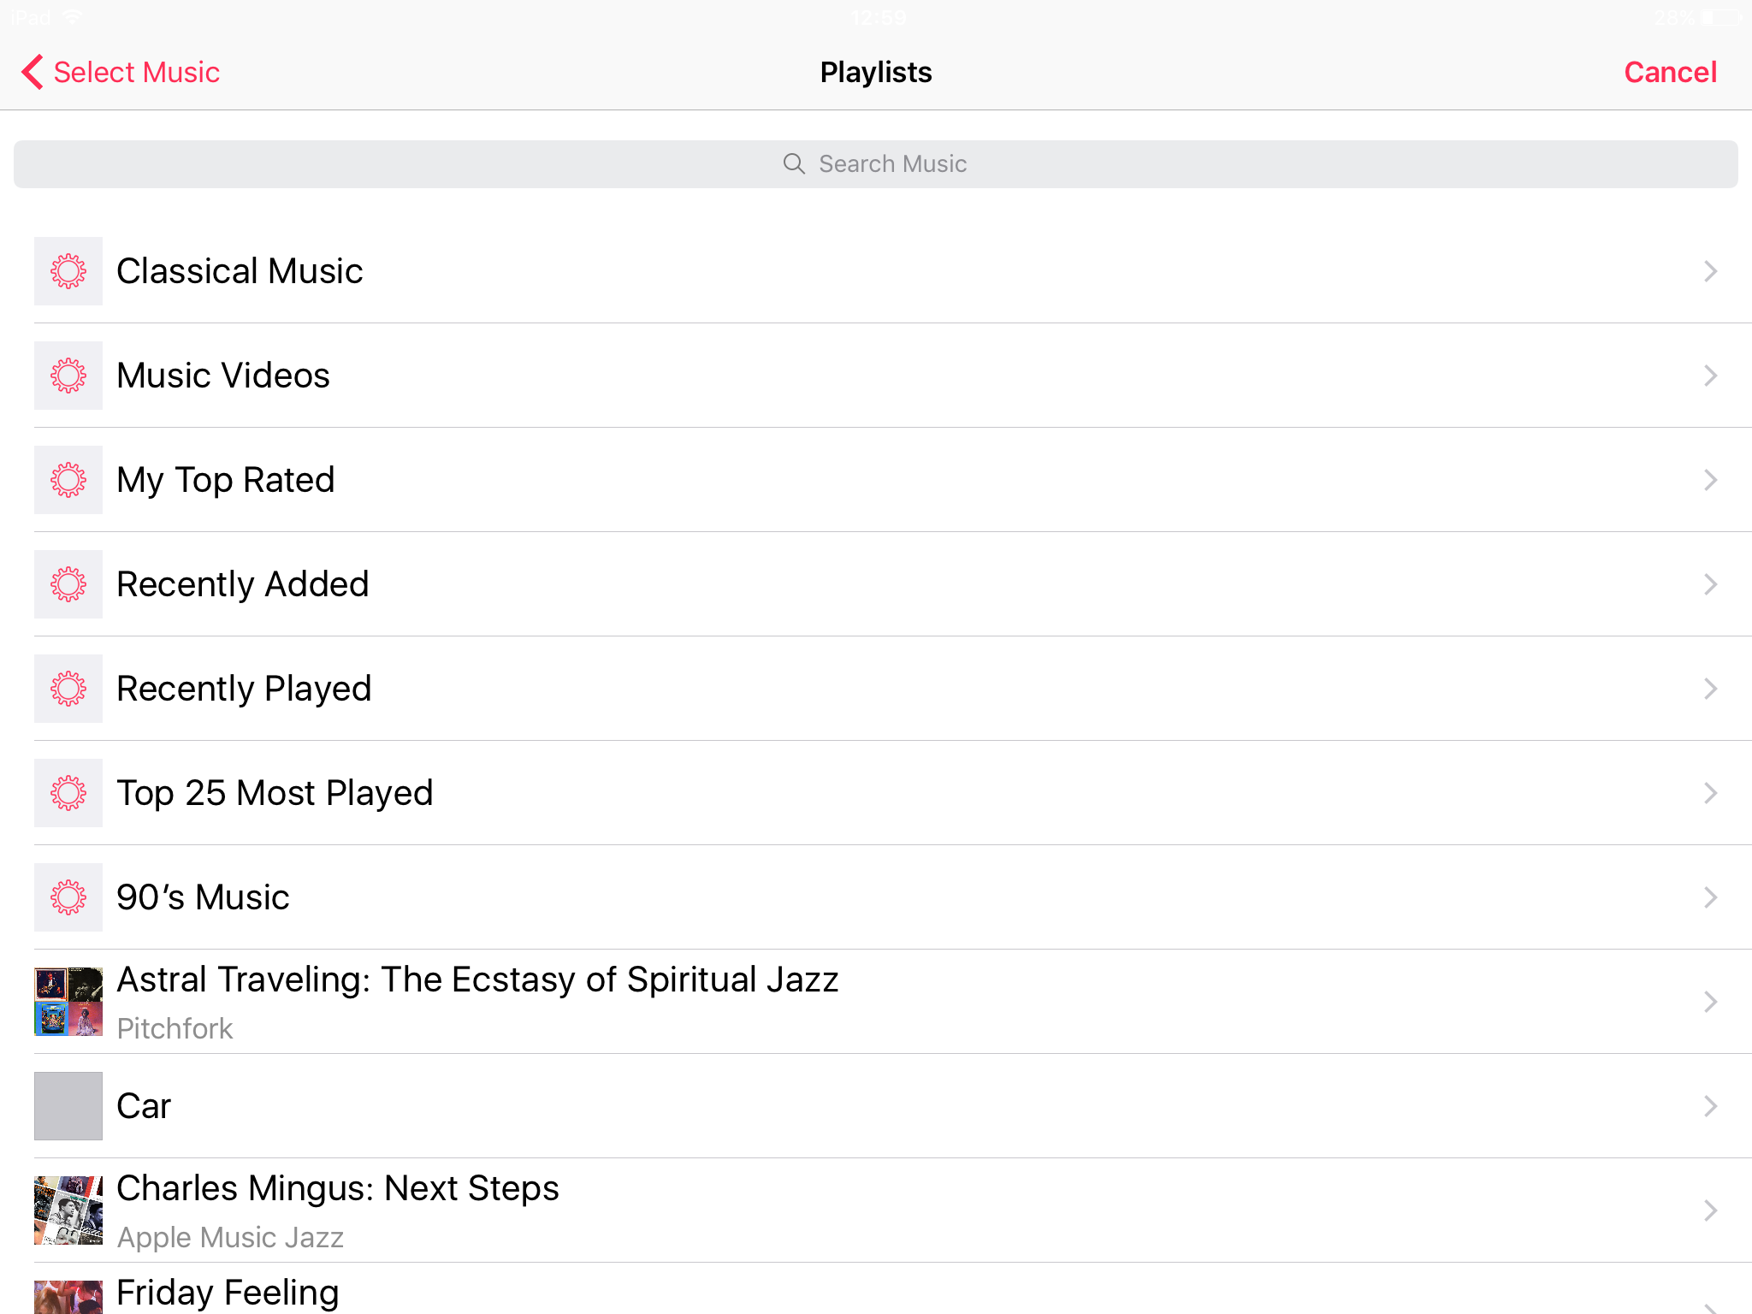Image resolution: width=1752 pixels, height=1314 pixels.
Task: Tap the Classical Music smart playlist gear icon
Action: pos(68,271)
